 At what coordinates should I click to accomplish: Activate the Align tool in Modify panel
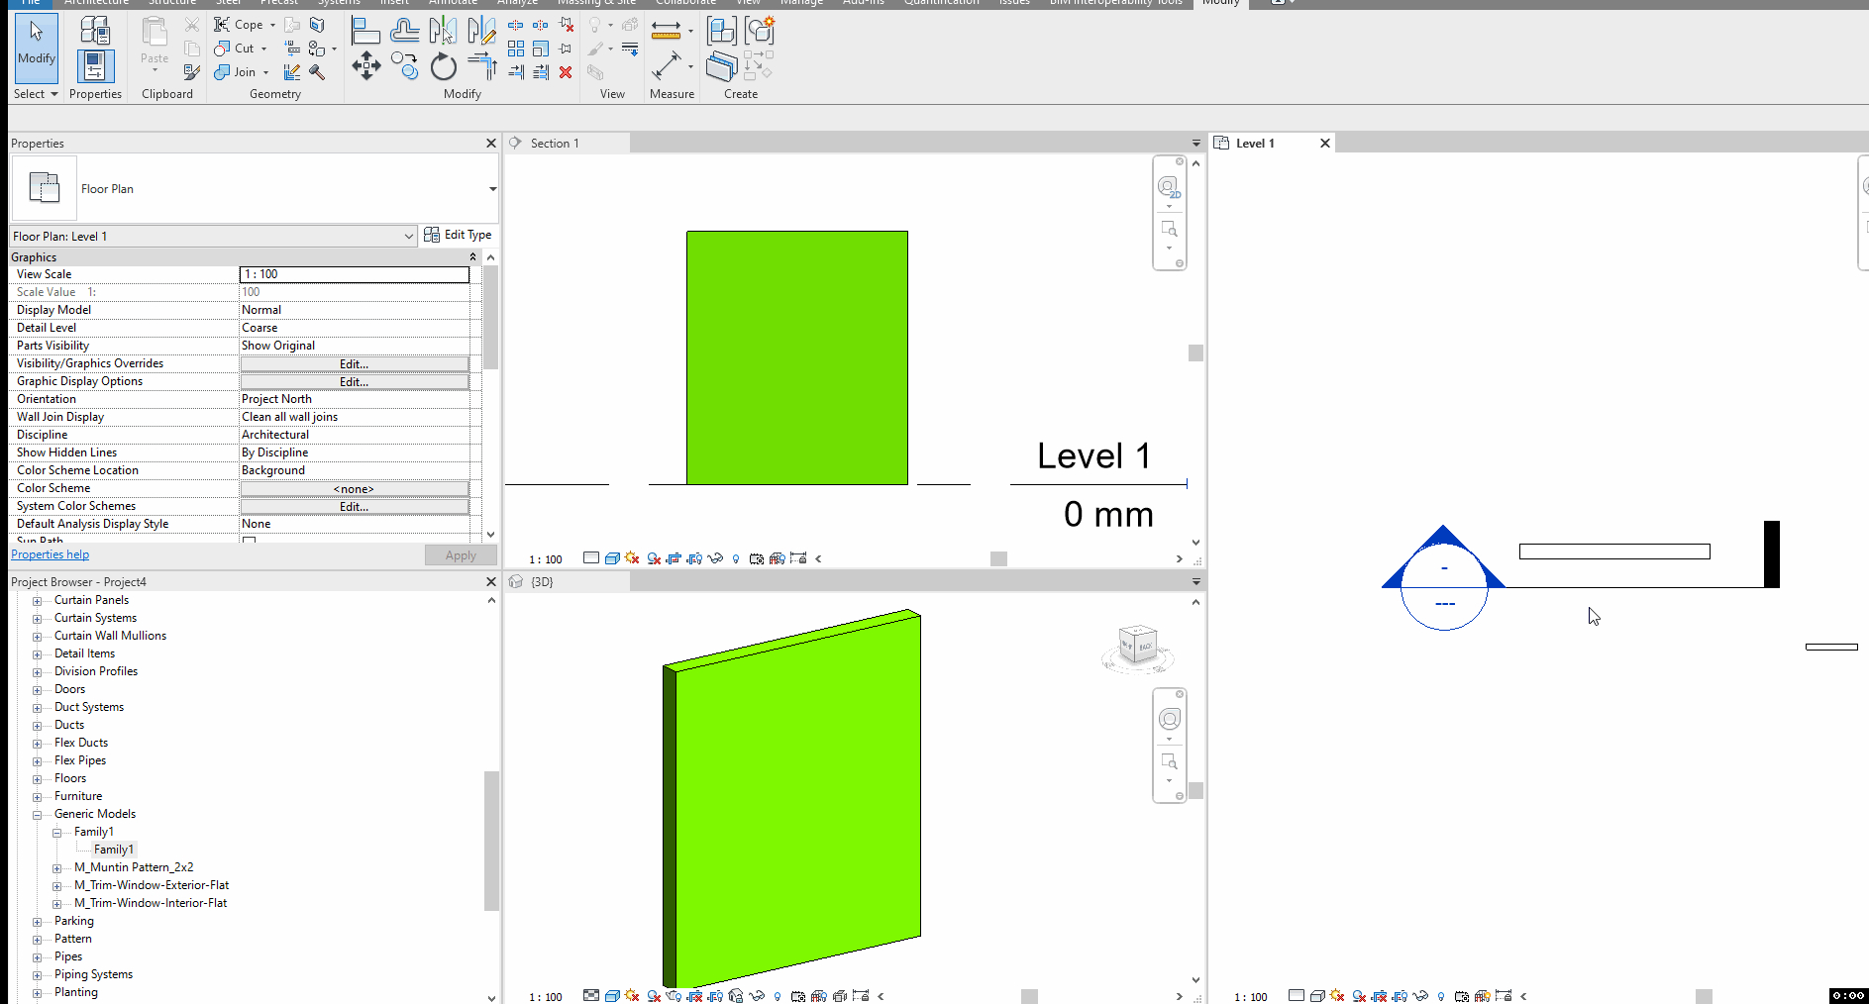(x=366, y=30)
